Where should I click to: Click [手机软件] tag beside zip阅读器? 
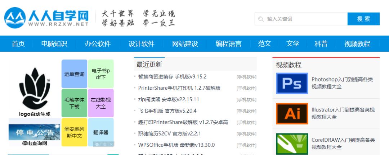click(246, 100)
